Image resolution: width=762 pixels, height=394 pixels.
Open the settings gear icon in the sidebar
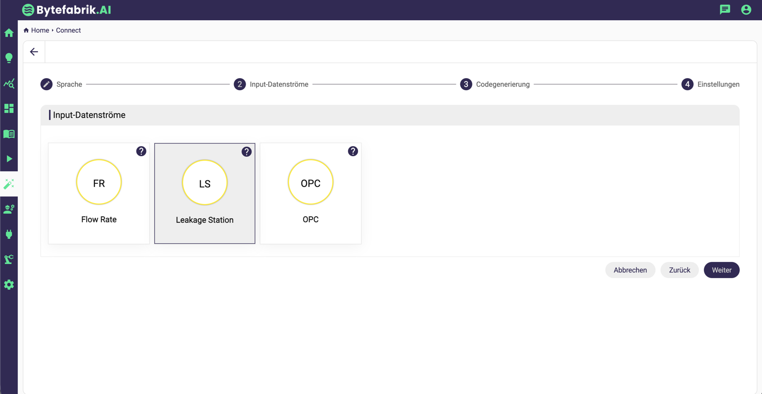click(9, 285)
